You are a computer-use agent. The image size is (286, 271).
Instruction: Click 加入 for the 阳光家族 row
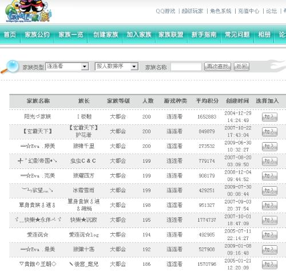(269, 117)
